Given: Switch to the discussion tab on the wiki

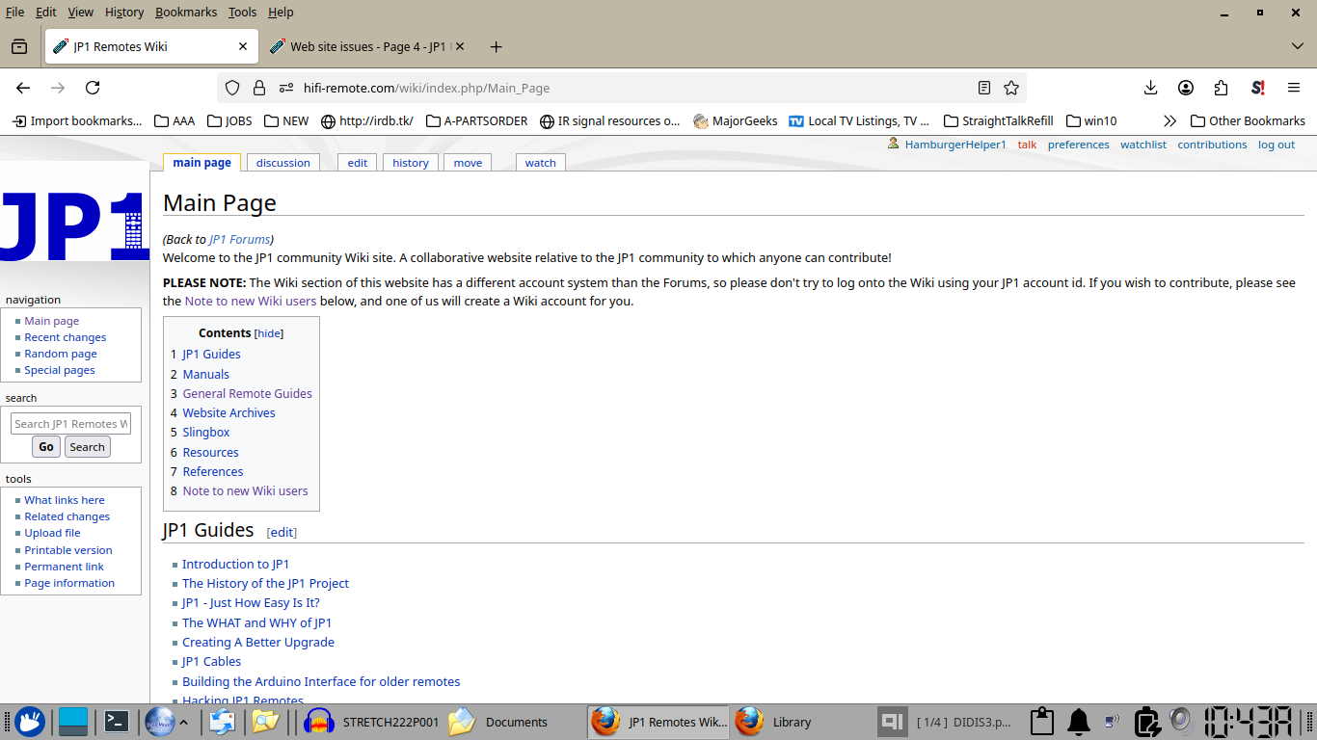Looking at the screenshot, I should pos(282,162).
